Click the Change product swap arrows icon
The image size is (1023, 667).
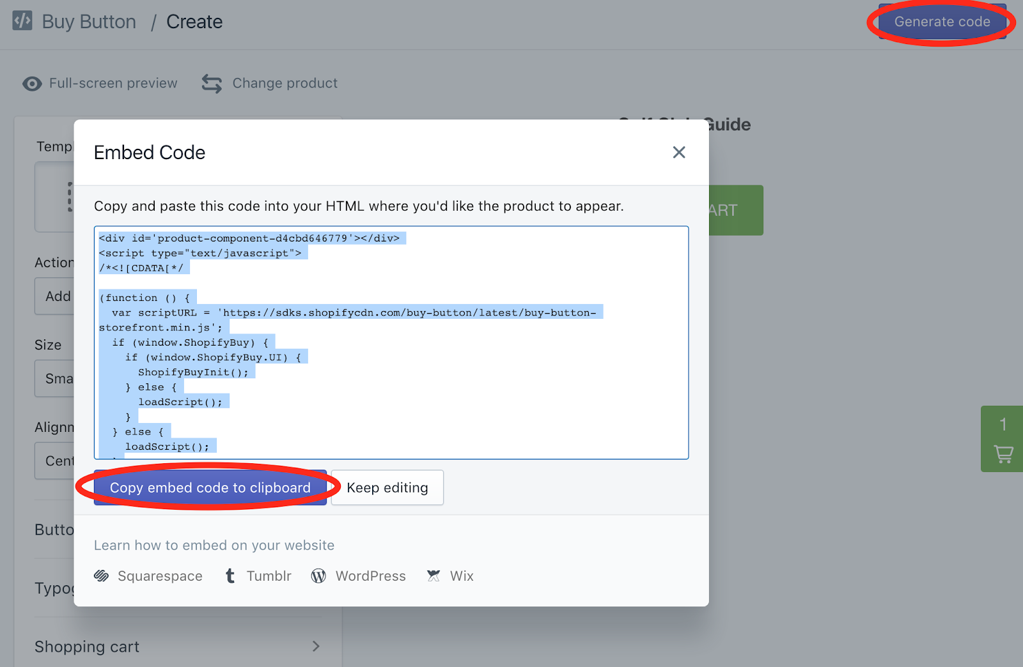pos(212,84)
